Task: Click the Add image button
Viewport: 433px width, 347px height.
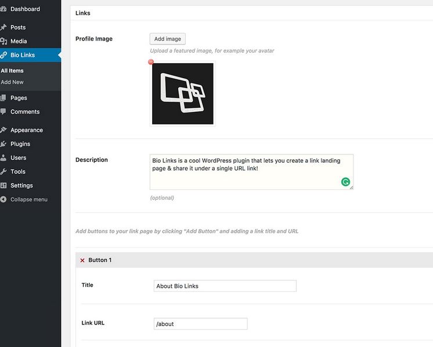Action: (168, 39)
